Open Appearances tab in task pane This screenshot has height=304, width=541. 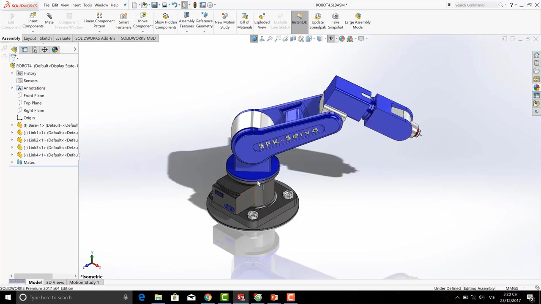point(536,88)
